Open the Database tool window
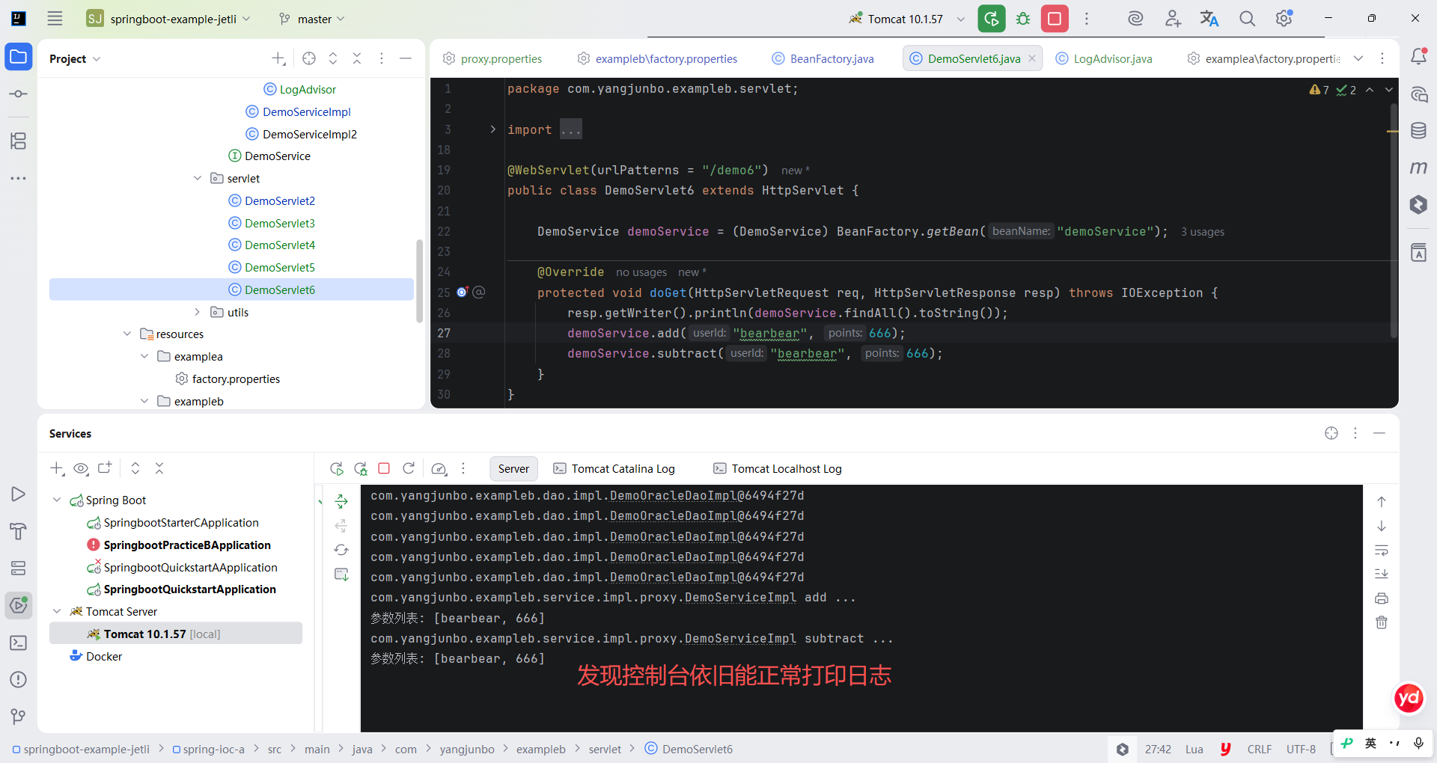The height and width of the screenshot is (763, 1437). pyautogui.click(x=1418, y=131)
